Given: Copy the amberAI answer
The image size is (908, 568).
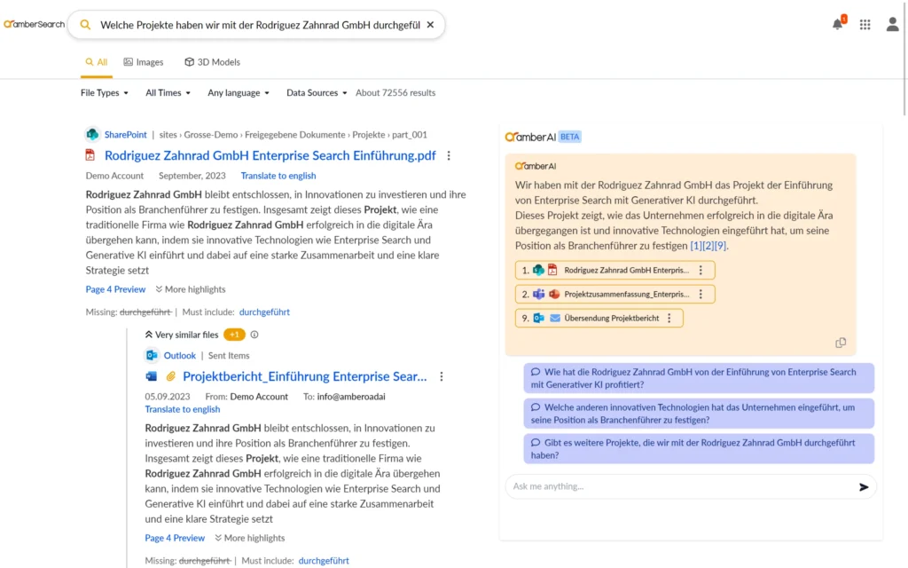Looking at the screenshot, I should (841, 343).
